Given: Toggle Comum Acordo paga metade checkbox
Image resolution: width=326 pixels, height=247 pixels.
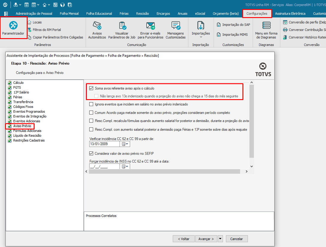Looking at the screenshot, I should 91,112.
